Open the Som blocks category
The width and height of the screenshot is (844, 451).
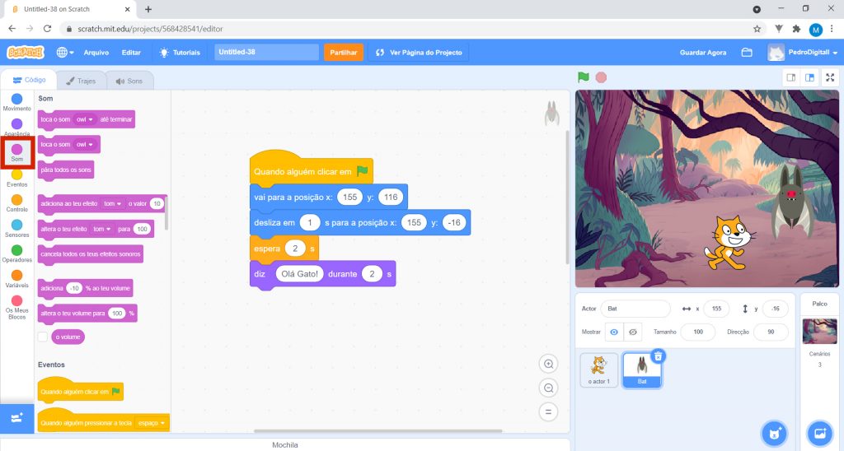[17, 152]
